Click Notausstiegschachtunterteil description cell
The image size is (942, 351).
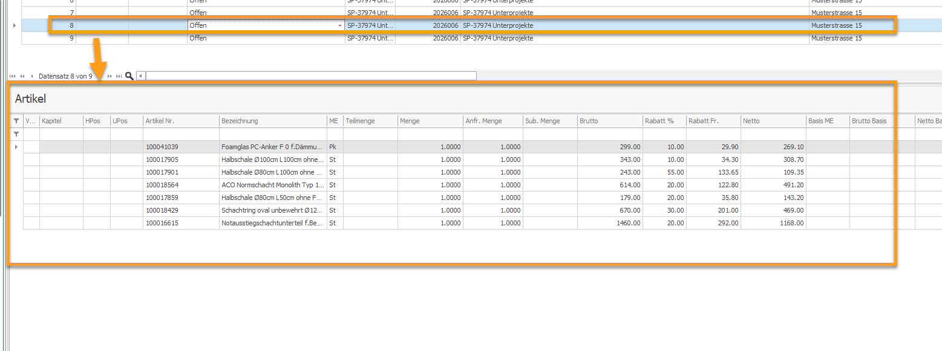coord(273,223)
